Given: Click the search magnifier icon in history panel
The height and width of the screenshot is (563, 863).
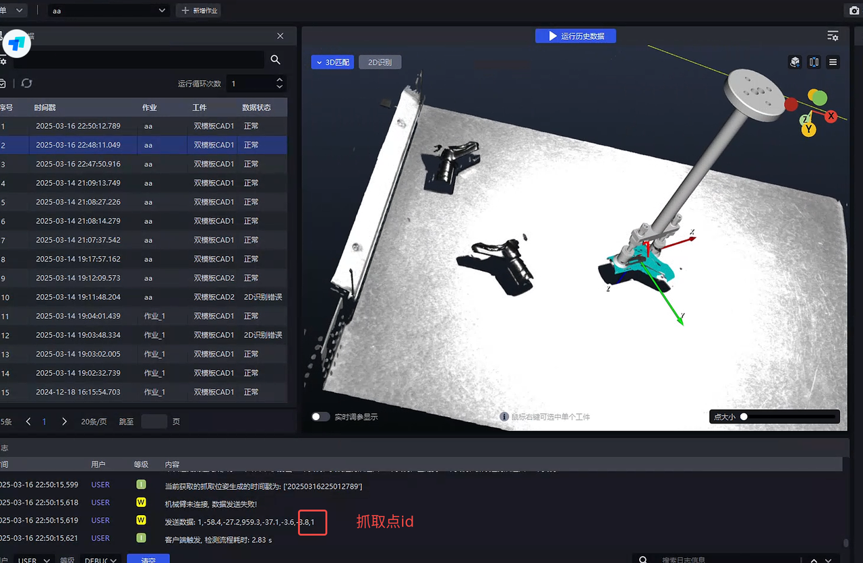Looking at the screenshot, I should pos(275,60).
